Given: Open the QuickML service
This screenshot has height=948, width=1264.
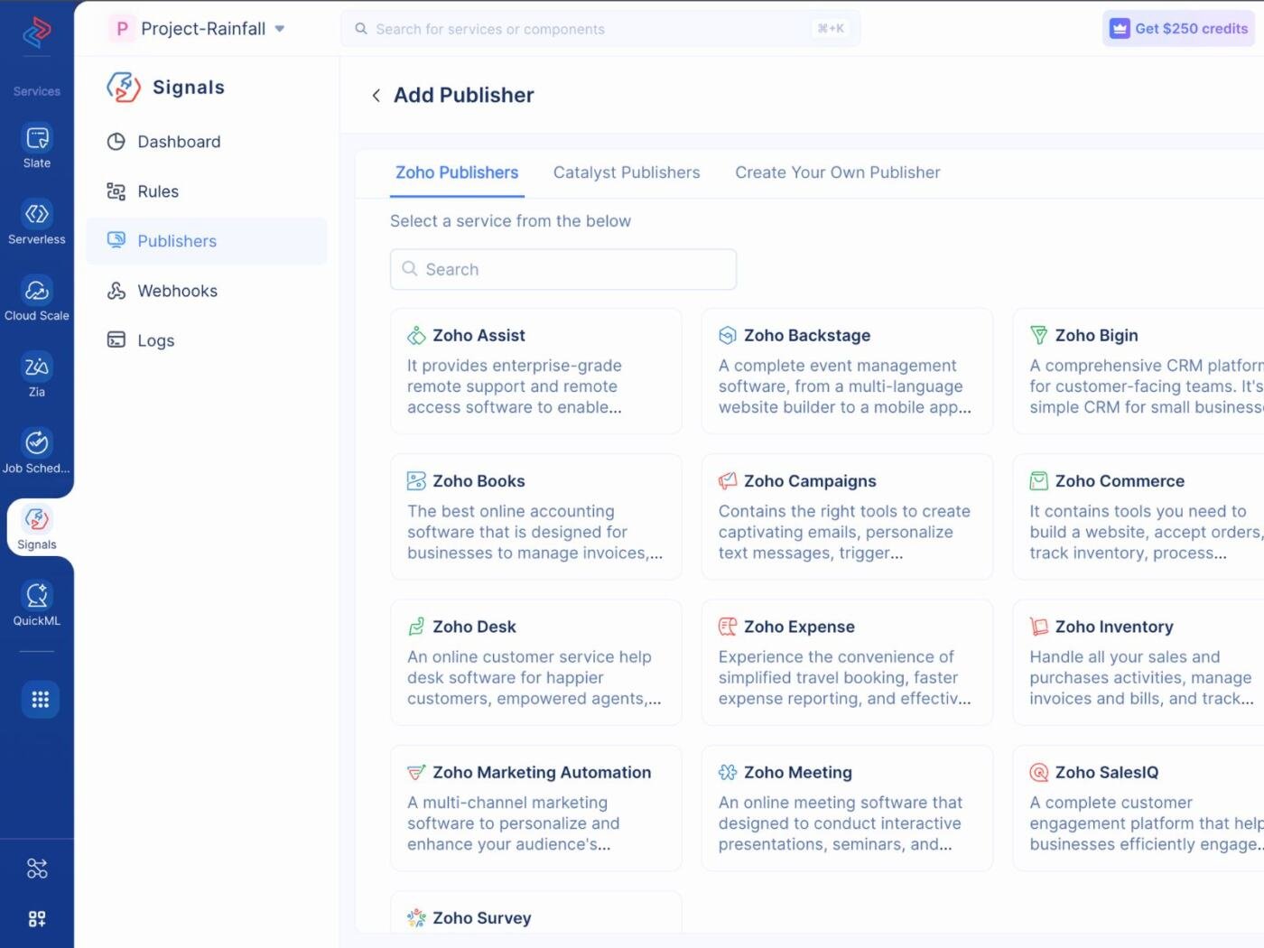Looking at the screenshot, I should click(37, 603).
